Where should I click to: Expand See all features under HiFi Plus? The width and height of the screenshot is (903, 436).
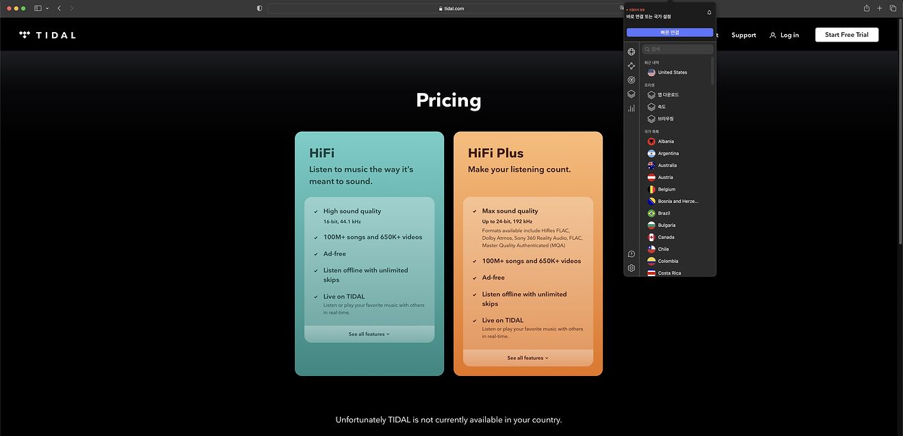pyautogui.click(x=528, y=358)
